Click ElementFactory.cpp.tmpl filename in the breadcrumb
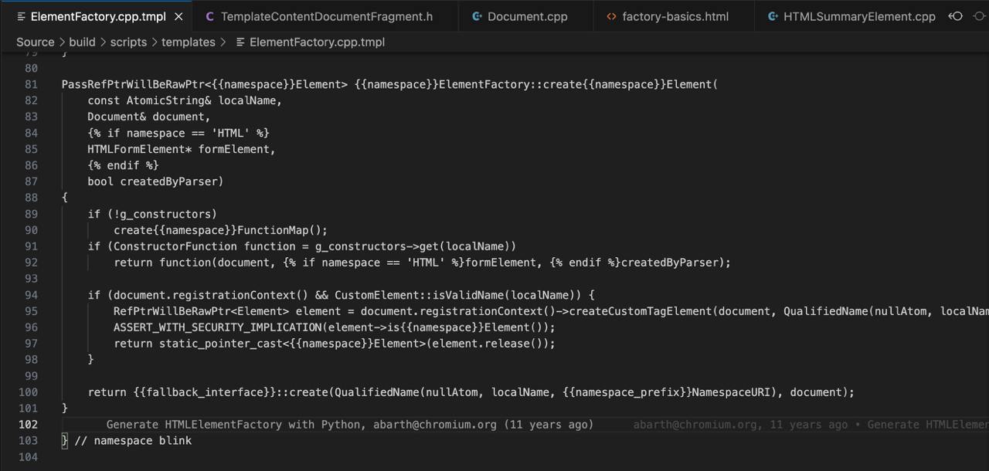The height and width of the screenshot is (471, 989). 317,42
